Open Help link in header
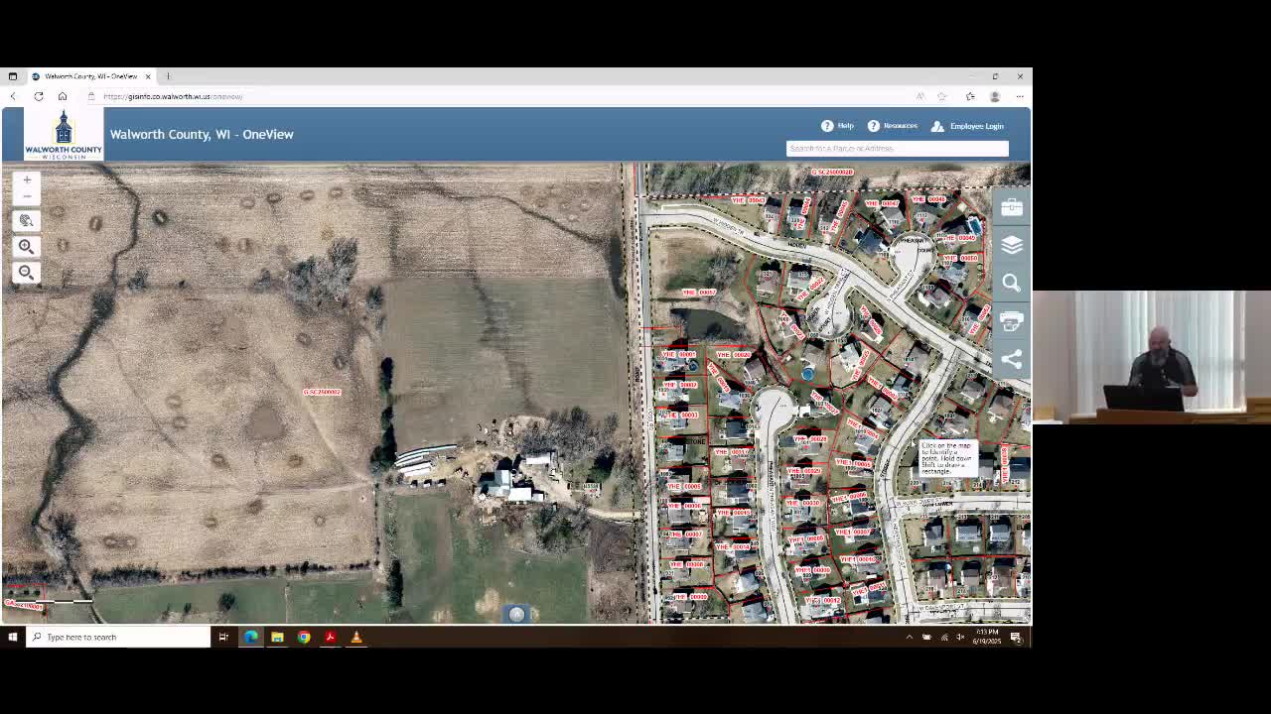This screenshot has height=714, width=1271. coord(845,126)
